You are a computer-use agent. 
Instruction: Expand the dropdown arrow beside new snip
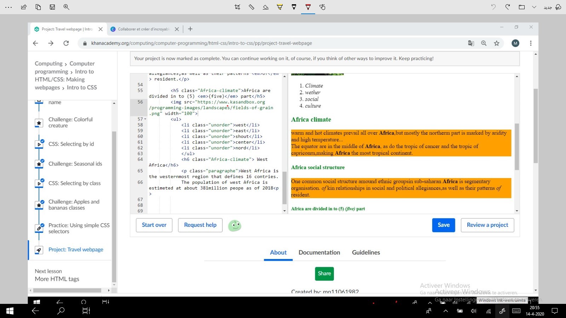(534, 7)
